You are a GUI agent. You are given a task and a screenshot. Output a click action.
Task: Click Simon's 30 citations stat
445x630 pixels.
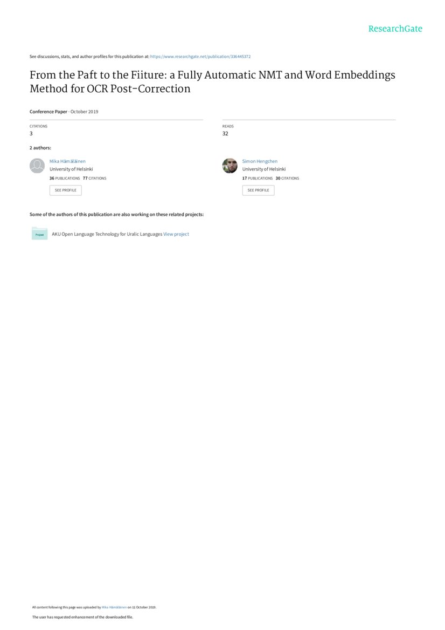[x=287, y=178]
